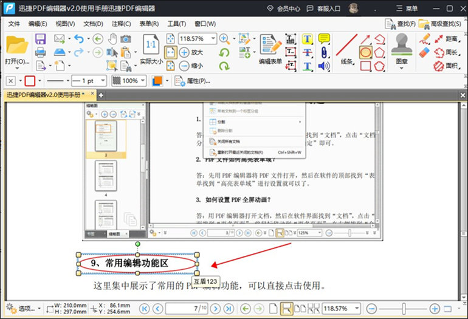Open the 菜单 menu button in title bar
The height and width of the screenshot is (319, 468).
pos(407,9)
